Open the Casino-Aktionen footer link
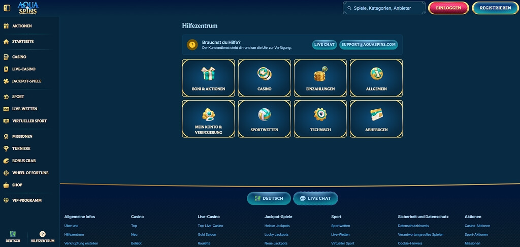This screenshot has height=247, width=520. point(477,226)
